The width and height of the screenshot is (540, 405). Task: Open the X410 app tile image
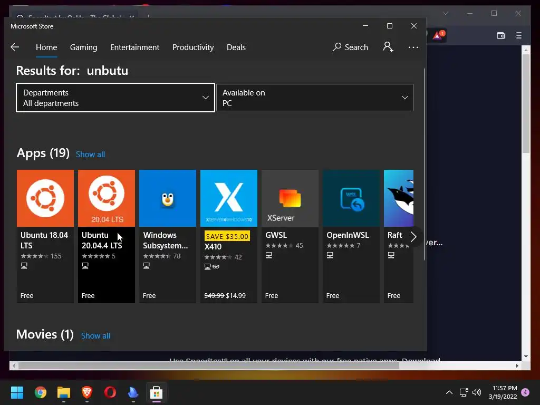pyautogui.click(x=229, y=198)
